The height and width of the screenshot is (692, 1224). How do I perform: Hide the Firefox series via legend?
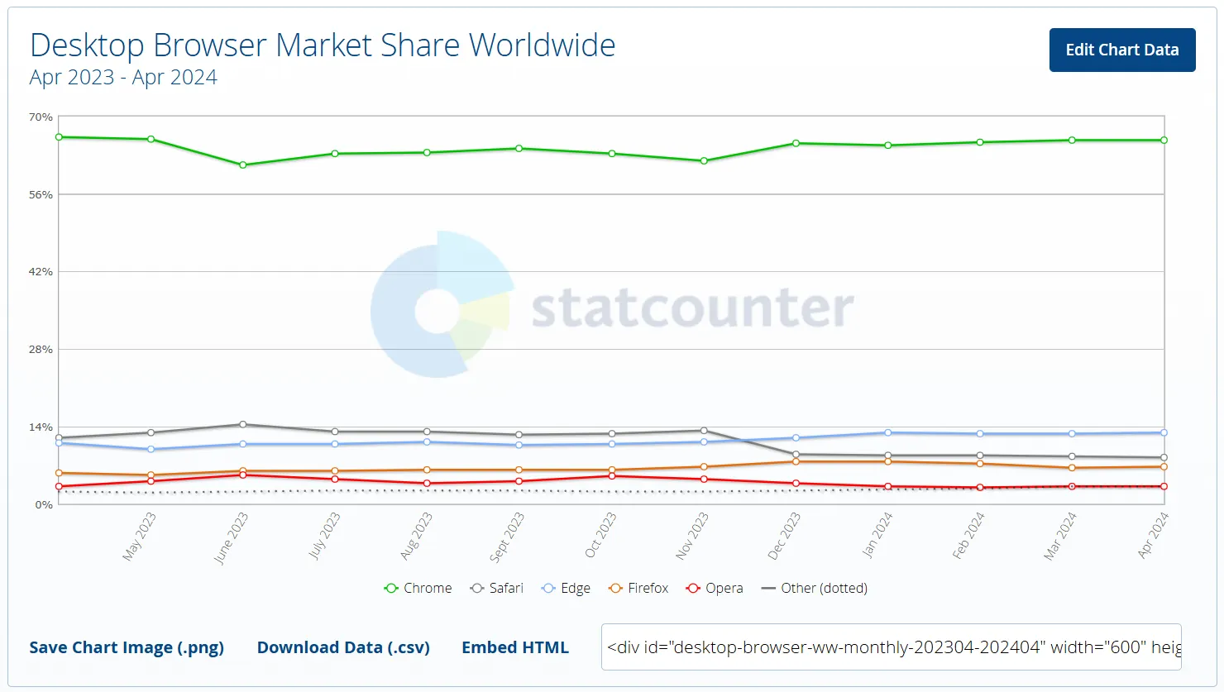(638, 589)
